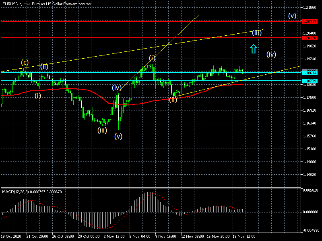Click price axis value 1.15760

click(x=310, y=136)
